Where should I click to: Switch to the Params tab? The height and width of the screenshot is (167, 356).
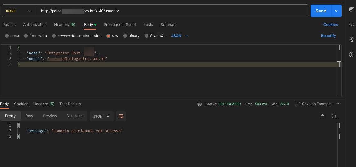point(9,25)
